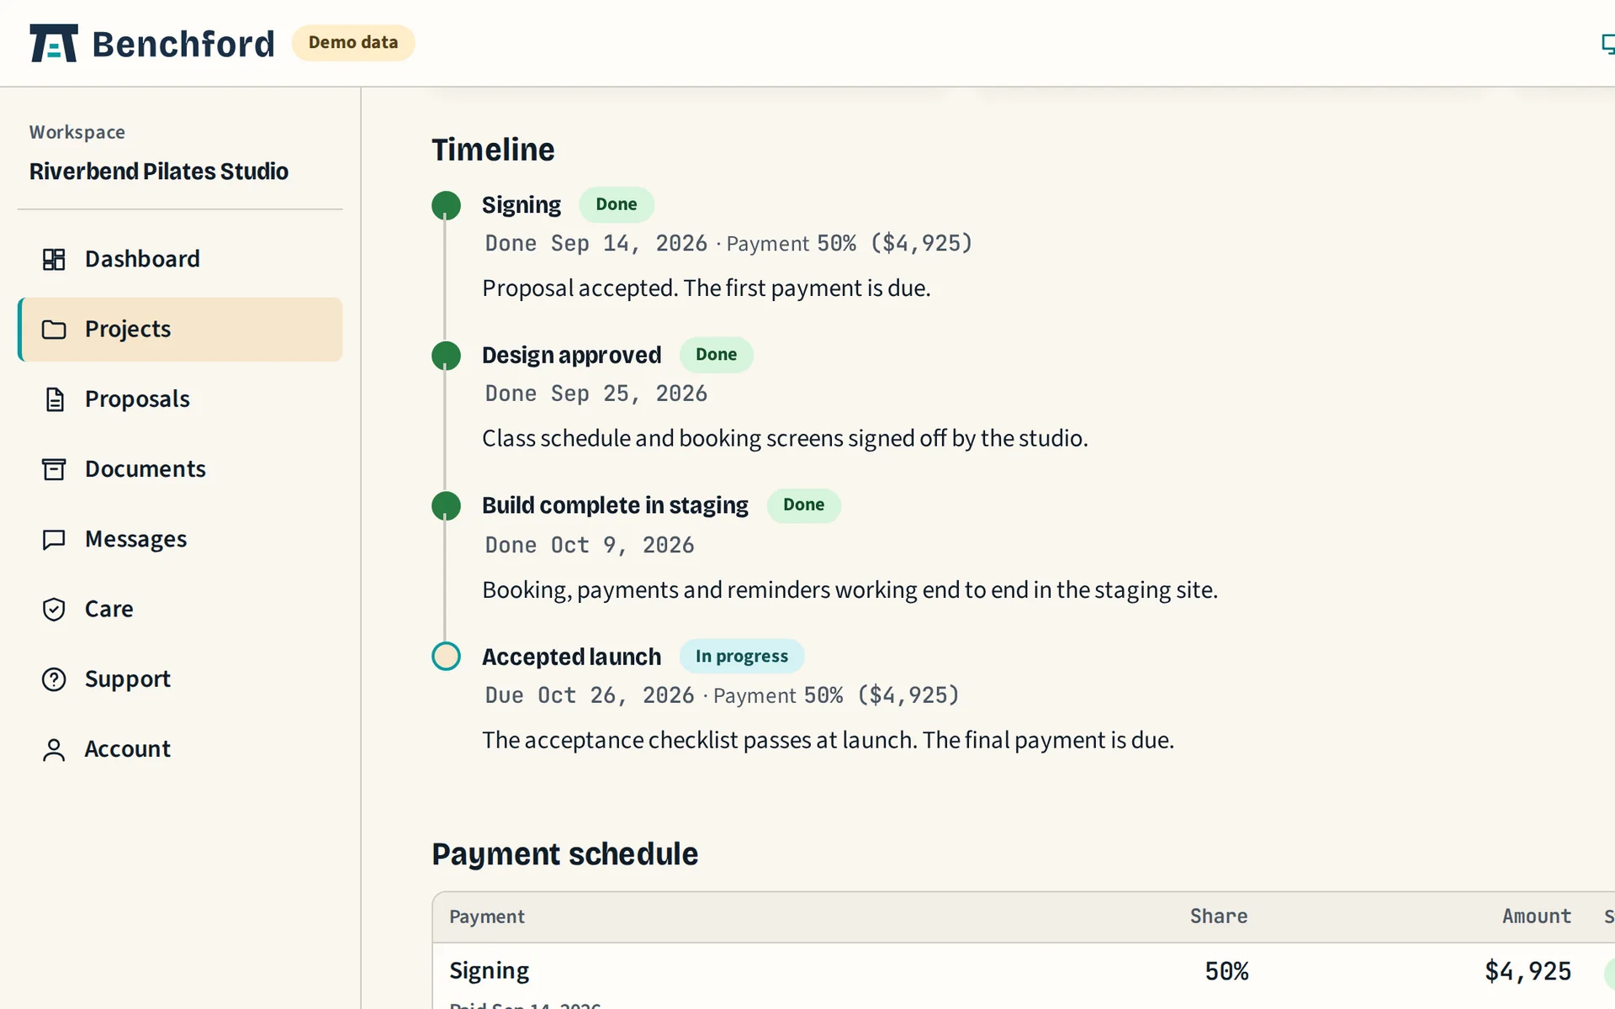
Task: Go to the Proposals section
Action: point(180,399)
